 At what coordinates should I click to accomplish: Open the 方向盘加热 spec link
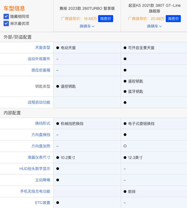[41, 146]
